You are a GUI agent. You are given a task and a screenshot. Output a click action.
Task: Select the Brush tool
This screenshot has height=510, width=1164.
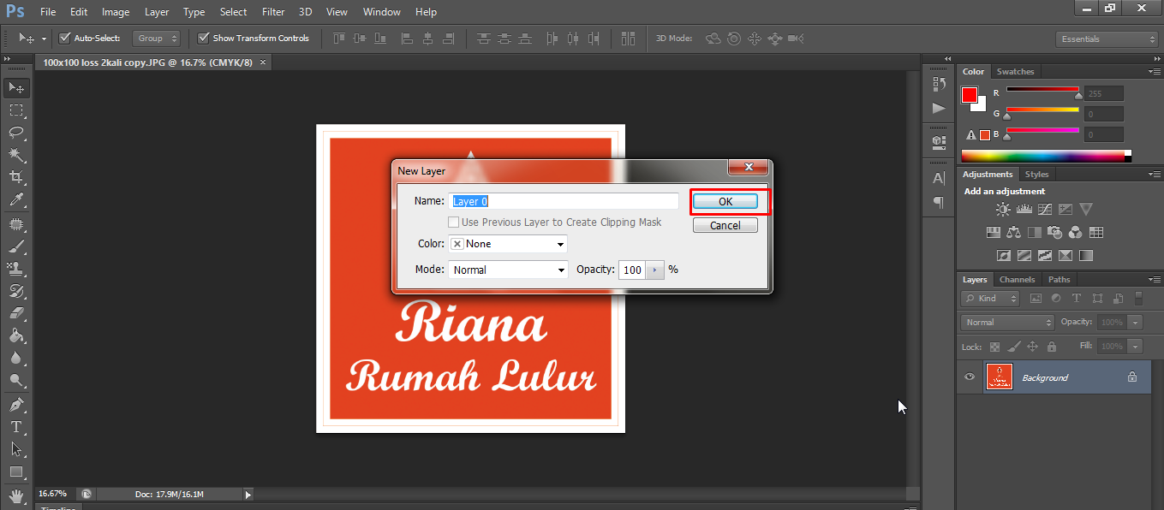tap(17, 245)
